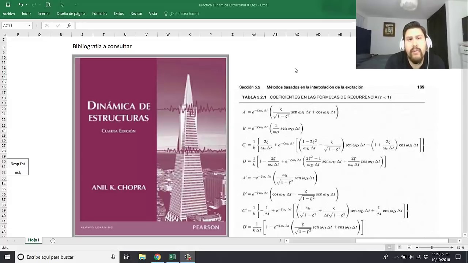Add a new sheet with plus icon

point(53,240)
